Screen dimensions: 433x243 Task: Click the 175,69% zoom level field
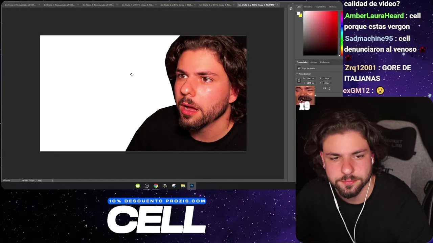point(6,181)
